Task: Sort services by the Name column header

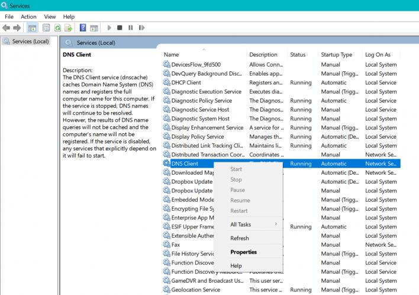Action: [x=172, y=55]
